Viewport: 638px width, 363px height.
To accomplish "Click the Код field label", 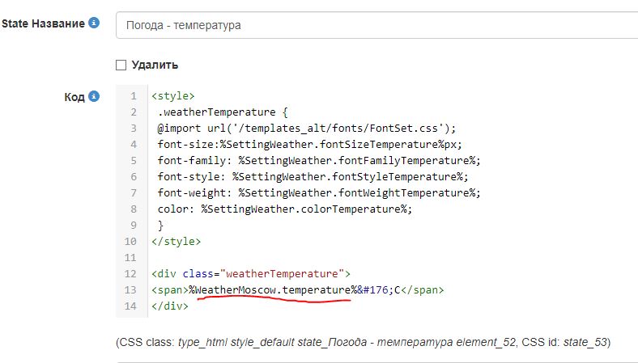I will [x=74, y=97].
